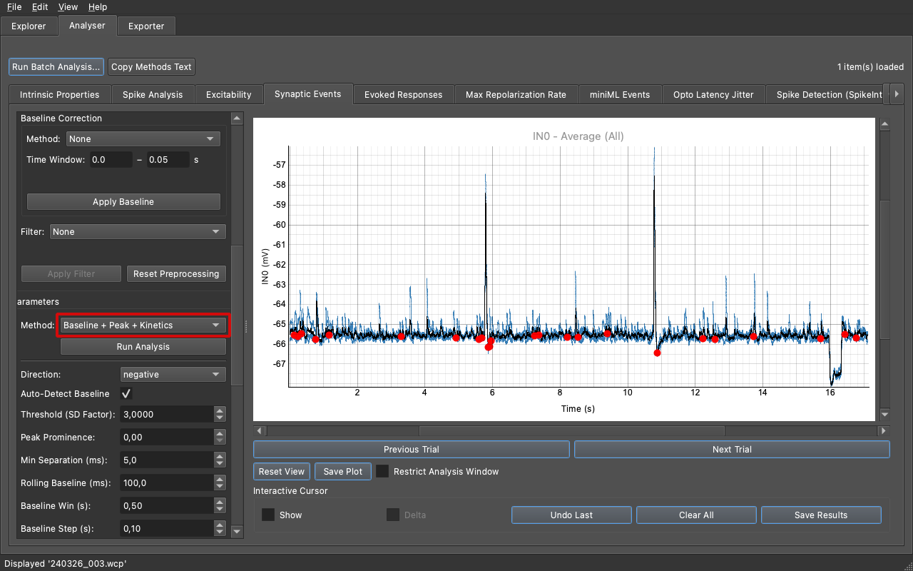Click Save Results button
913x571 pixels.
pos(821,515)
